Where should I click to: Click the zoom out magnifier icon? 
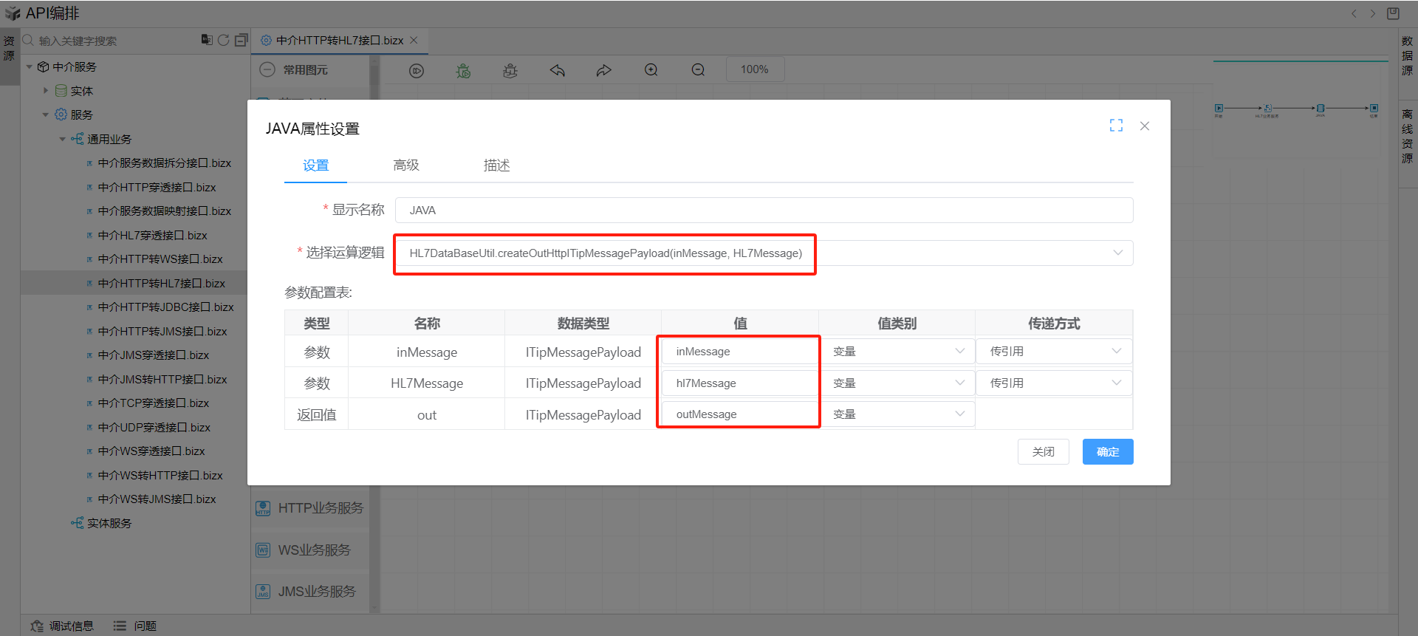coord(698,70)
